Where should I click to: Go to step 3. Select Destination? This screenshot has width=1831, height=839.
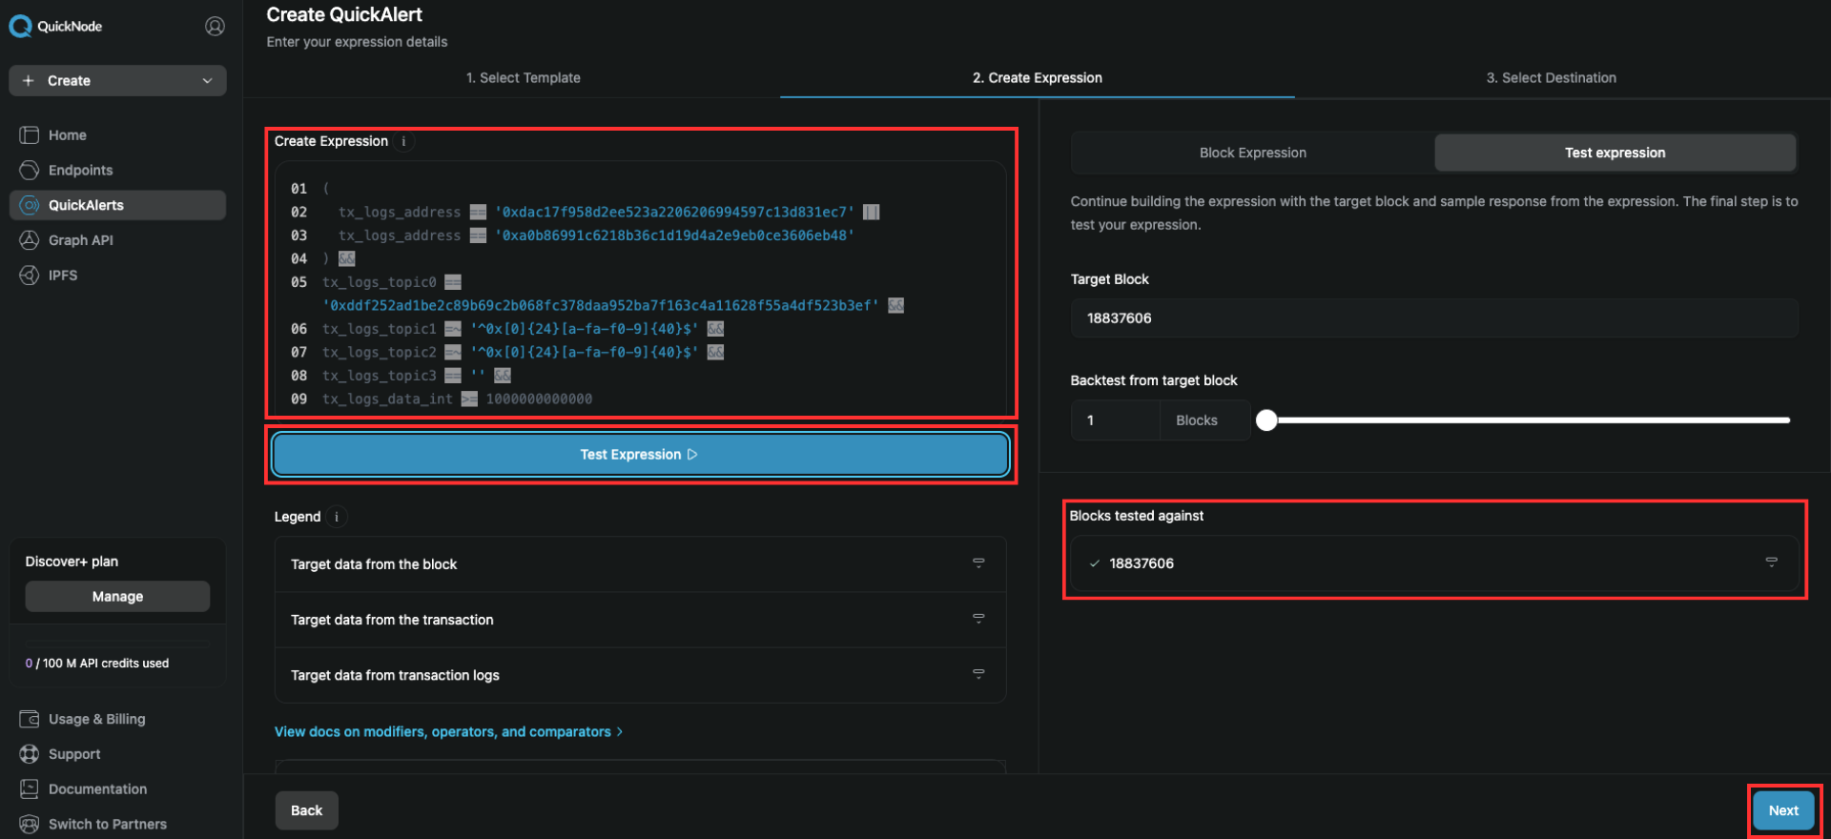click(x=1552, y=78)
